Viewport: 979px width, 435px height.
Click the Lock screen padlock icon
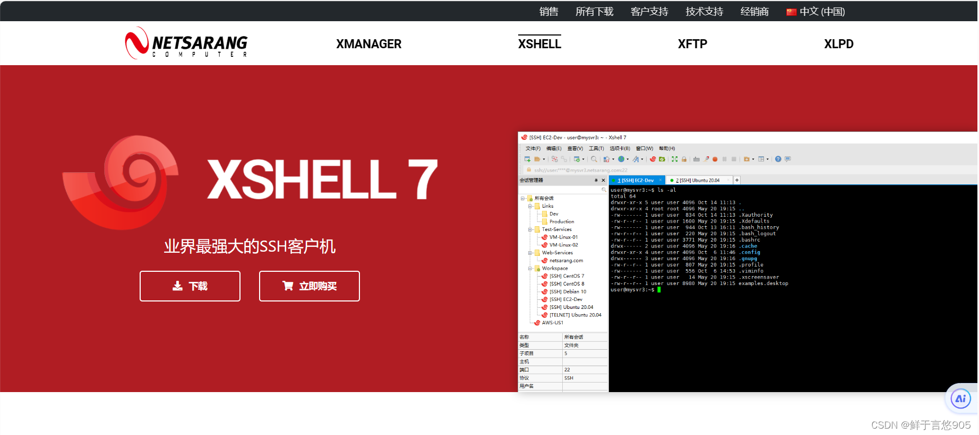pyautogui.click(x=684, y=159)
